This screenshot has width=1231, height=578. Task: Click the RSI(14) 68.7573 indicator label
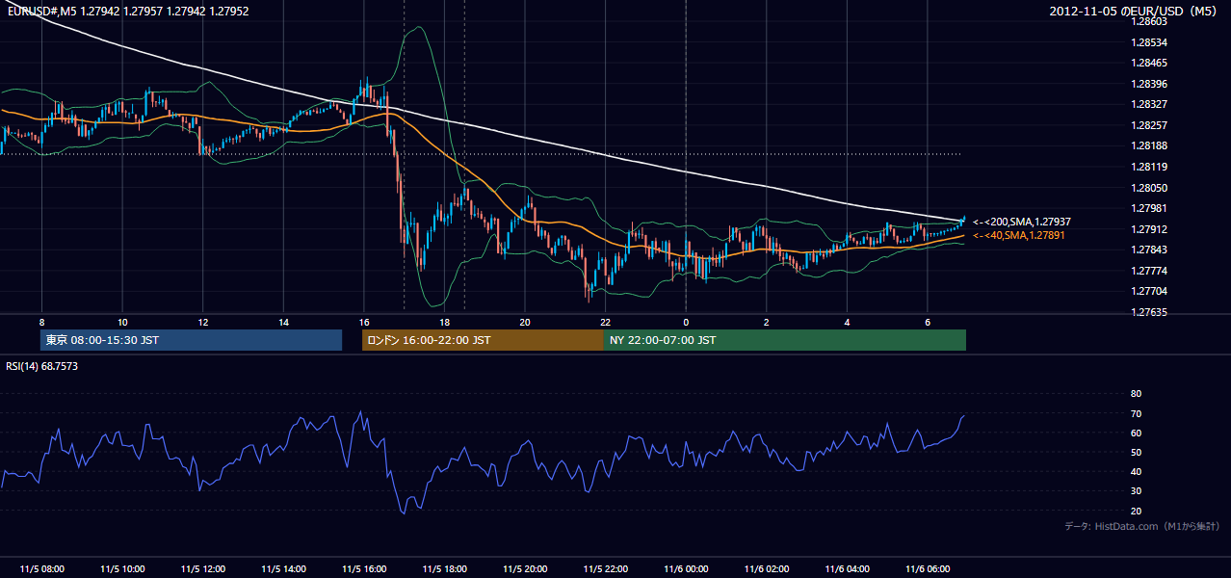(x=42, y=366)
